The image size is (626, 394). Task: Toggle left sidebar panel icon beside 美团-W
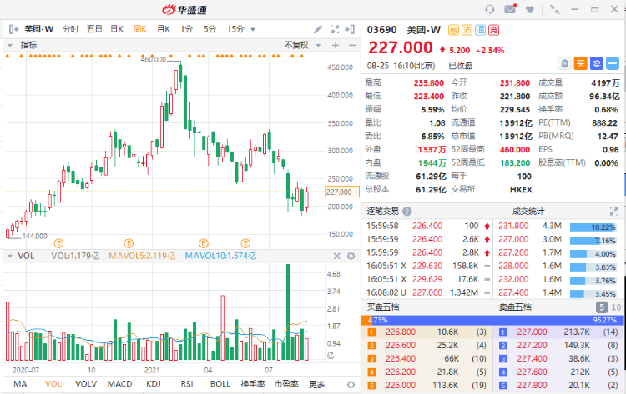click(x=13, y=29)
